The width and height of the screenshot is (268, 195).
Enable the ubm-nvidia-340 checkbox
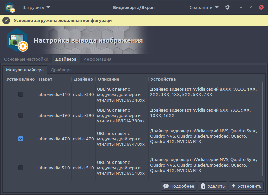point(21,95)
